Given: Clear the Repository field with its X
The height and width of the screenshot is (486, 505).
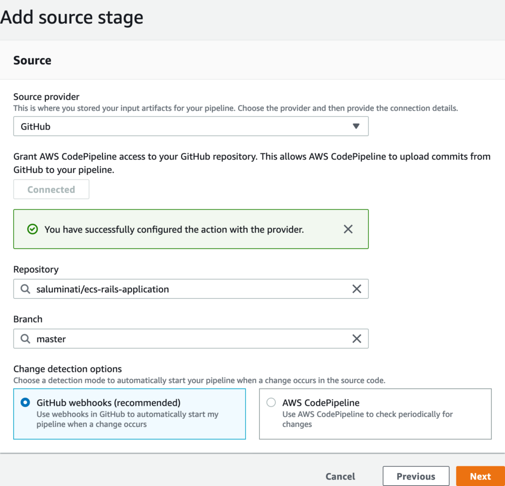Looking at the screenshot, I should point(357,289).
